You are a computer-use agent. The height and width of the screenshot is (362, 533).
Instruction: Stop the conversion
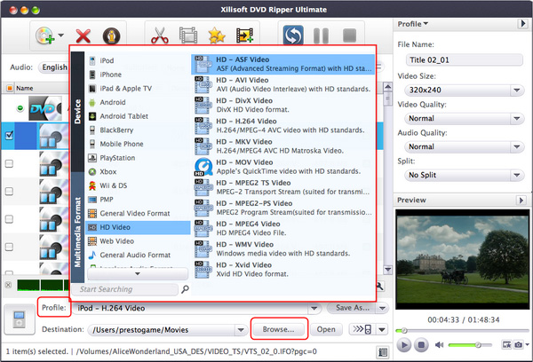[x=349, y=35]
